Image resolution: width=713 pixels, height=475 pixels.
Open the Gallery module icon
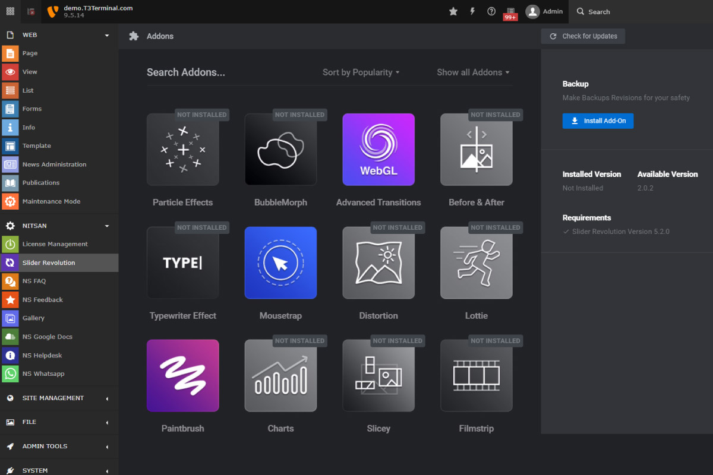10,318
